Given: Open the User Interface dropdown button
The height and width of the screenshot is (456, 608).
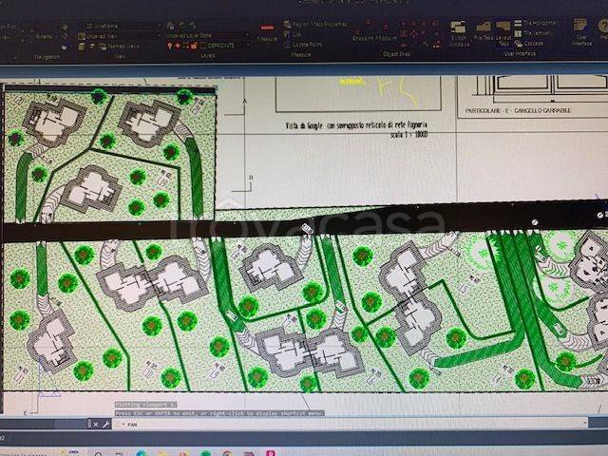Looking at the screenshot, I should click(581, 31).
